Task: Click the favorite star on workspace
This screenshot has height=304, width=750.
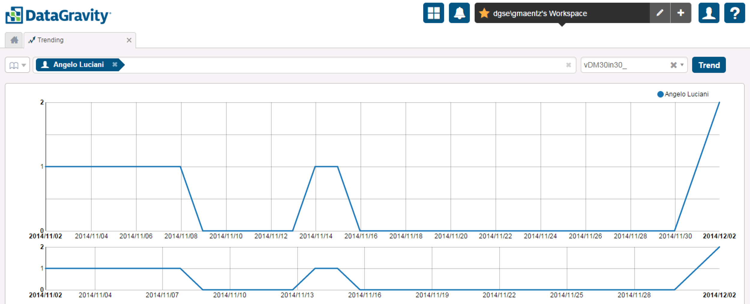Action: pyautogui.click(x=484, y=13)
